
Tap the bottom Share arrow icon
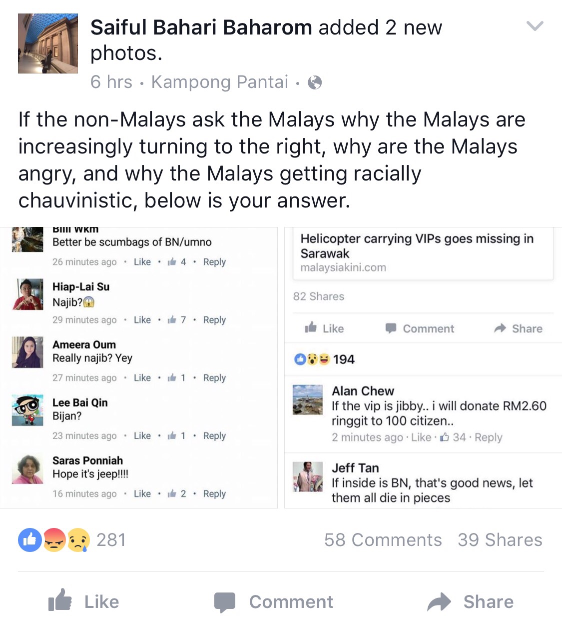tap(439, 602)
